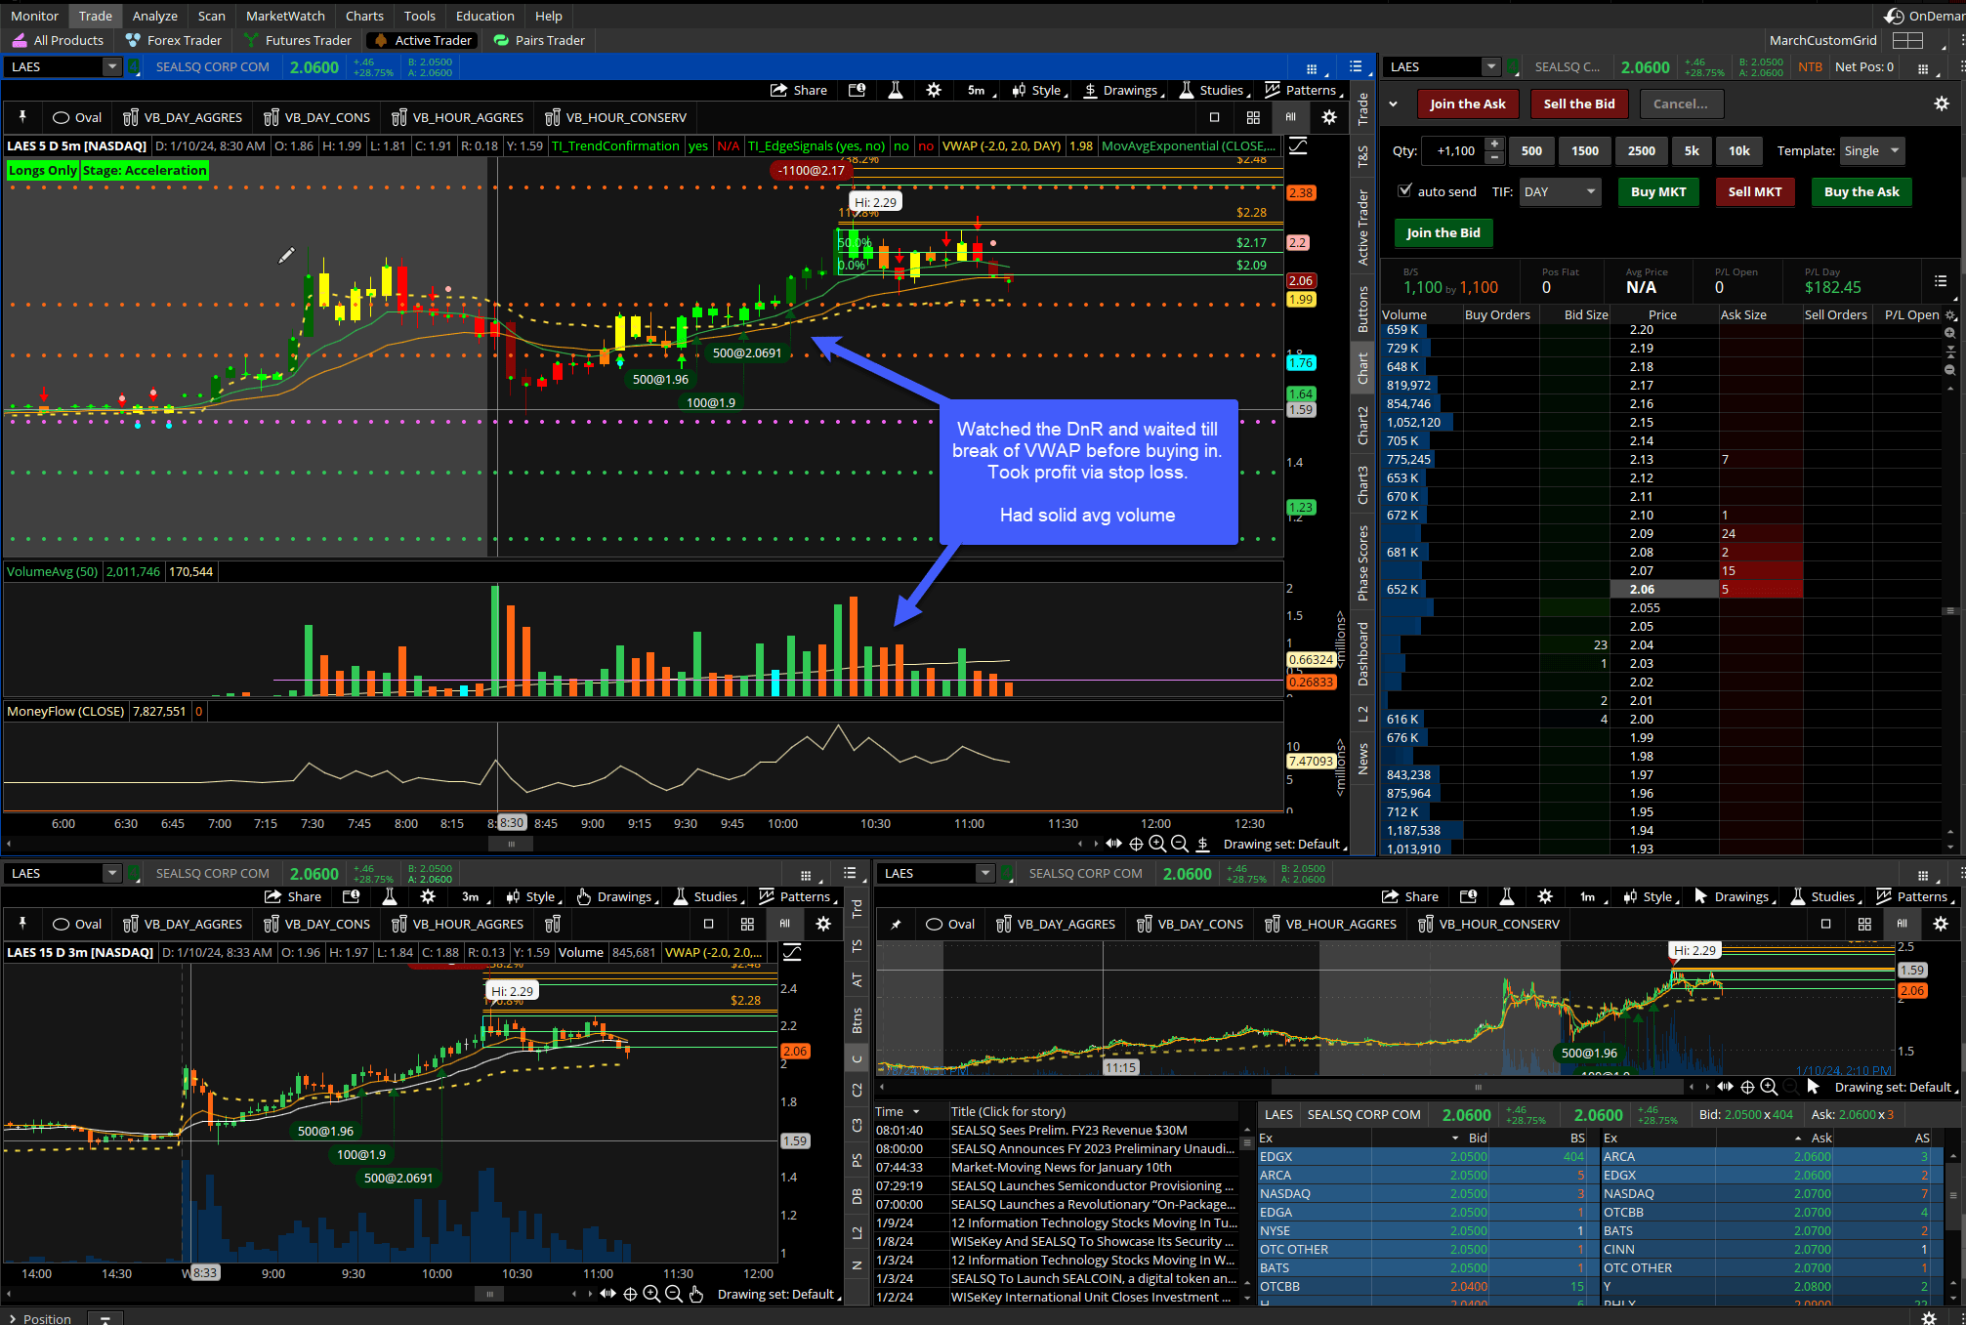Open Active Trader settings gear icon

[x=1941, y=104]
